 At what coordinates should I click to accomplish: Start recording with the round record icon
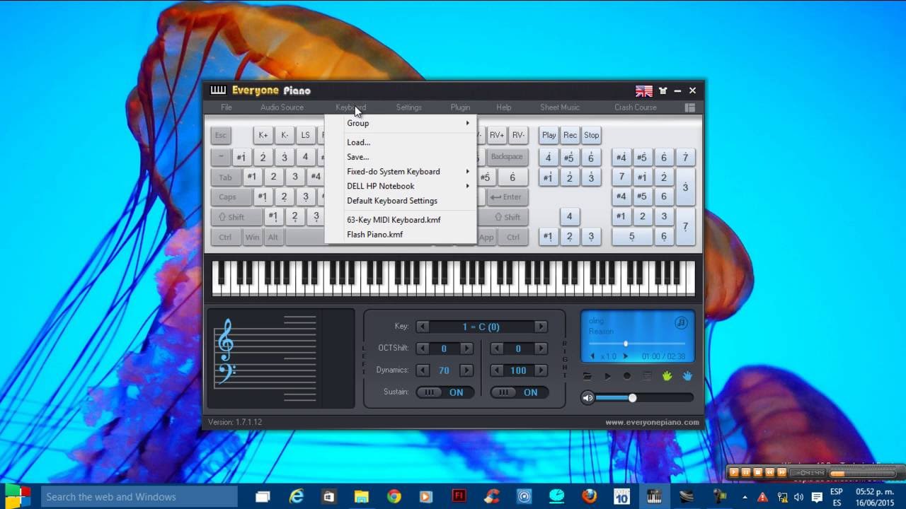627,376
